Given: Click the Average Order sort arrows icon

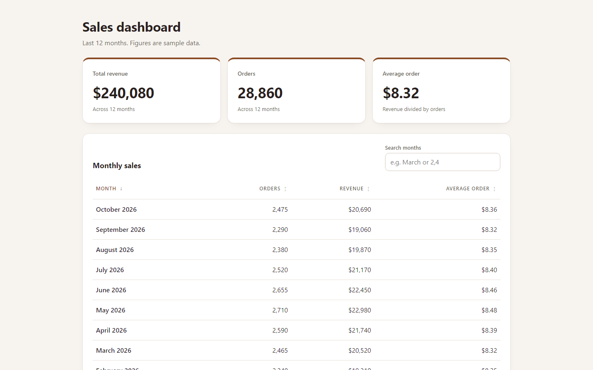Looking at the screenshot, I should [495, 189].
